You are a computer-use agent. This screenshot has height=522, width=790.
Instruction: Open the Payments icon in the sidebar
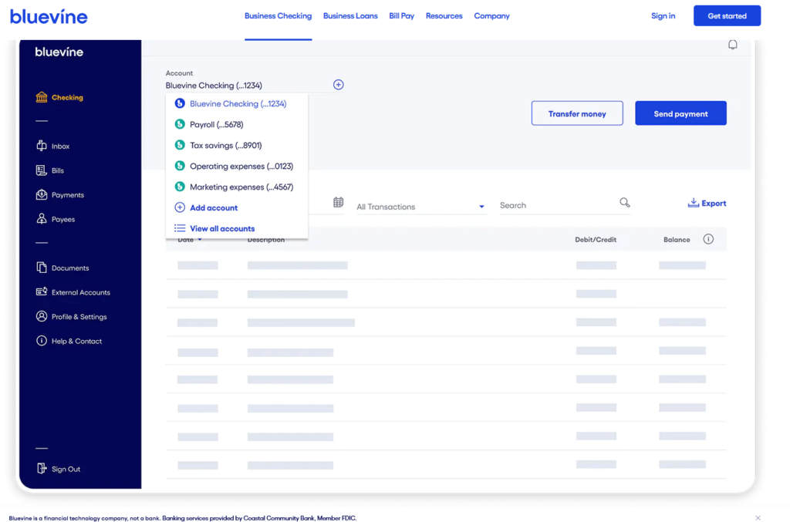pos(42,195)
